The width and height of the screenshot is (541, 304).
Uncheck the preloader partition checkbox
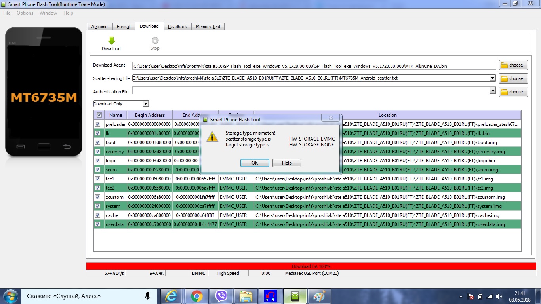coord(98,124)
